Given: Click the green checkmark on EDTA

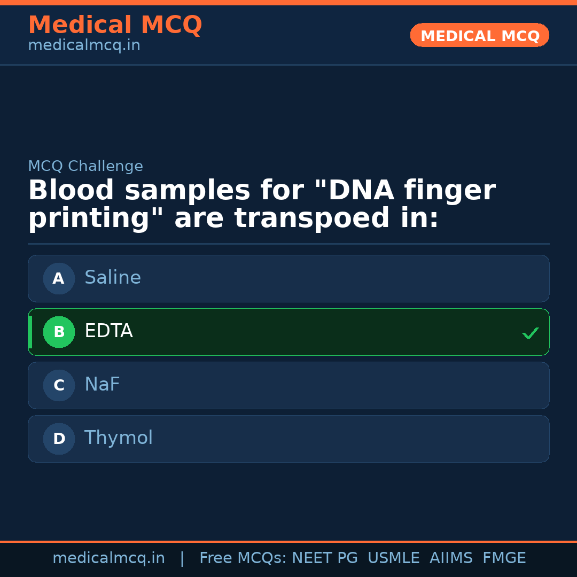Looking at the screenshot, I should pyautogui.click(x=530, y=333).
